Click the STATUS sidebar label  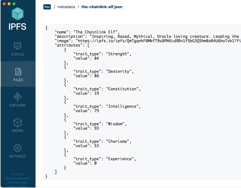tap(18, 54)
